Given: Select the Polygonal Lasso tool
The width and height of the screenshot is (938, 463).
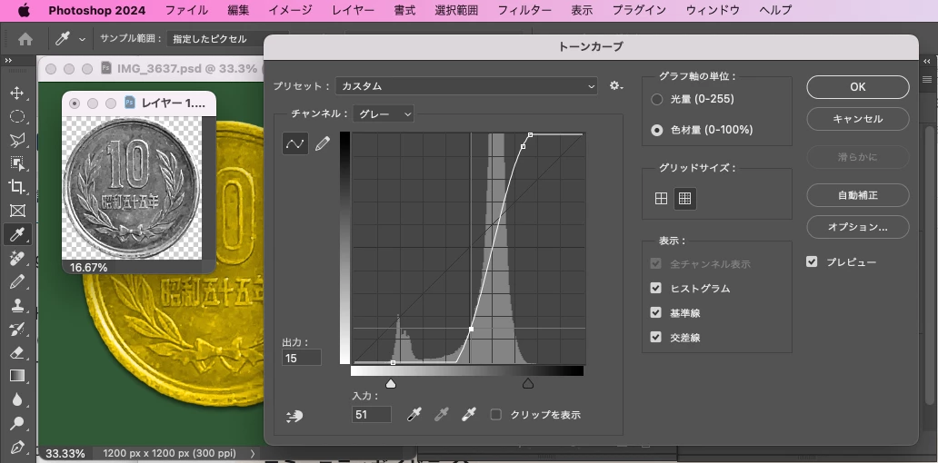Looking at the screenshot, I should (16, 140).
